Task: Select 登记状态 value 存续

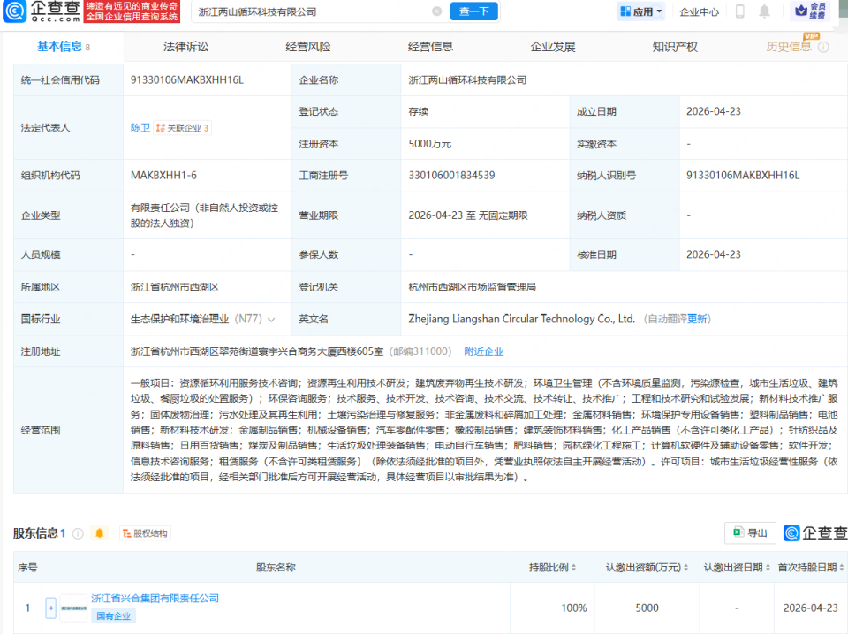Action: point(418,112)
